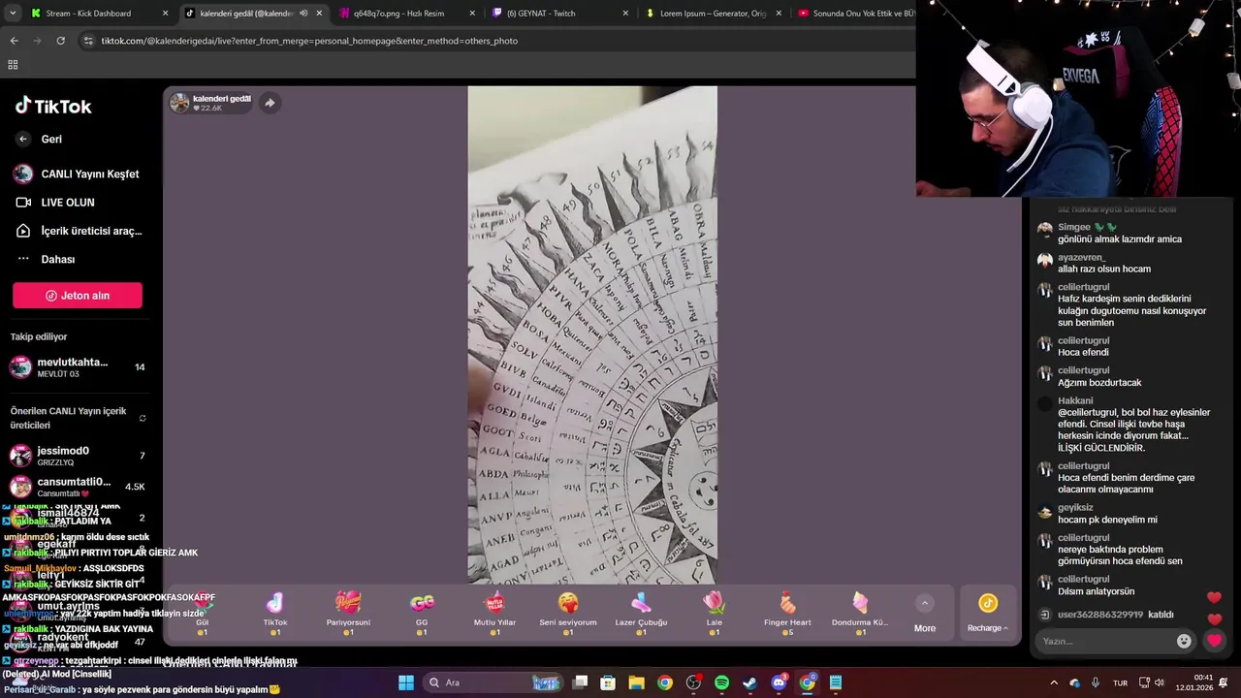View site information icon
1241x698 pixels.
click(88, 41)
